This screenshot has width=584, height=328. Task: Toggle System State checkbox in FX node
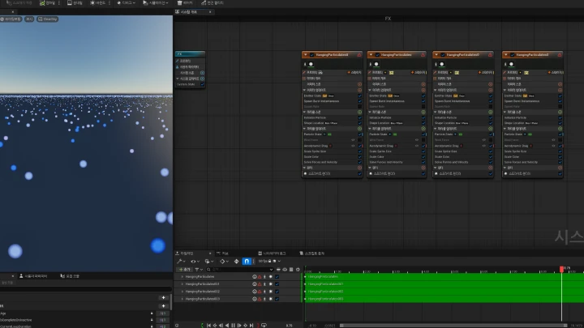(202, 84)
